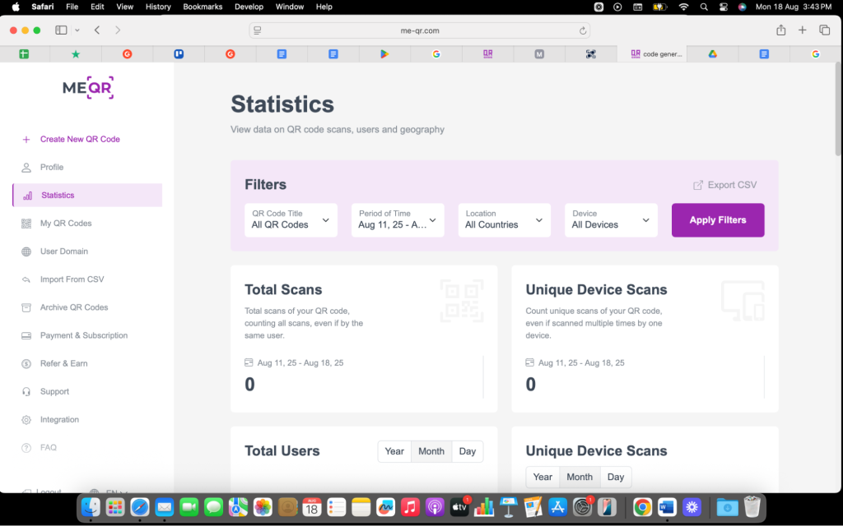Screen dimensions: 843x526
Task: Switch Total Users chart to Year
Action: (394, 451)
